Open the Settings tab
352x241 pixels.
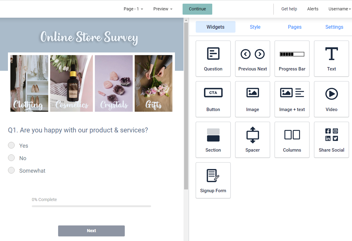[x=334, y=27]
